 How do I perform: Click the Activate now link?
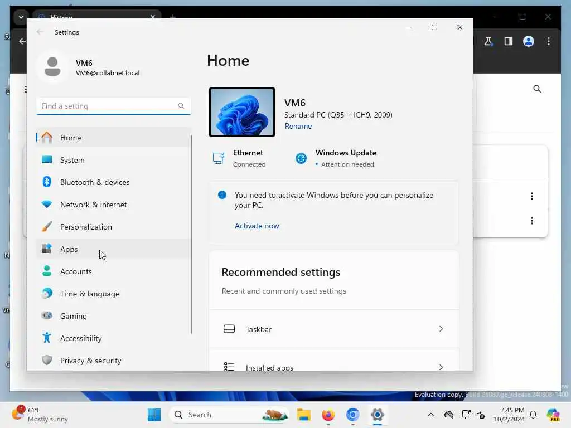coord(257,226)
